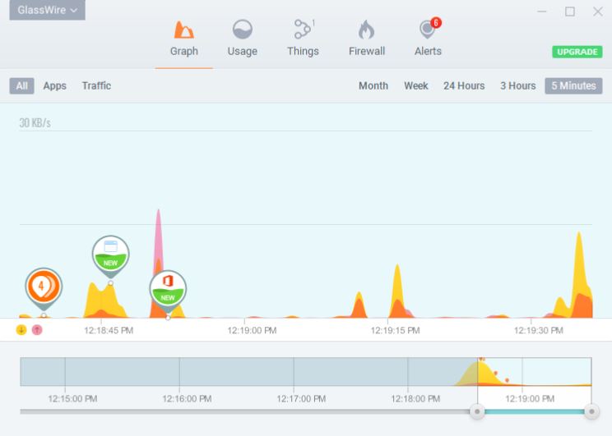Switch to the Traffic graph filter

(96, 86)
